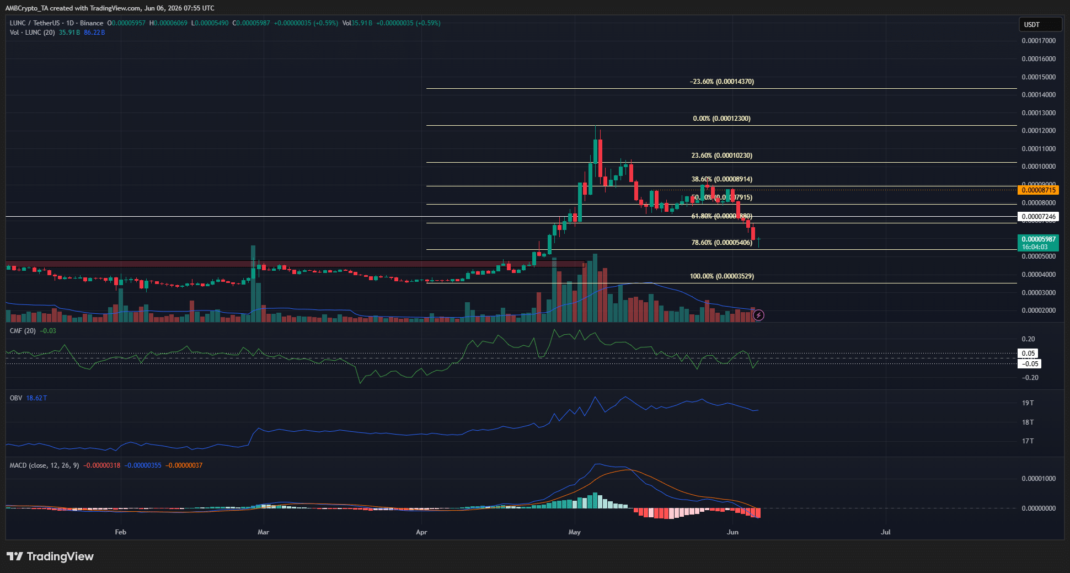Click the open price O0.00005957
This screenshot has width=1070, height=573.
click(x=126, y=23)
